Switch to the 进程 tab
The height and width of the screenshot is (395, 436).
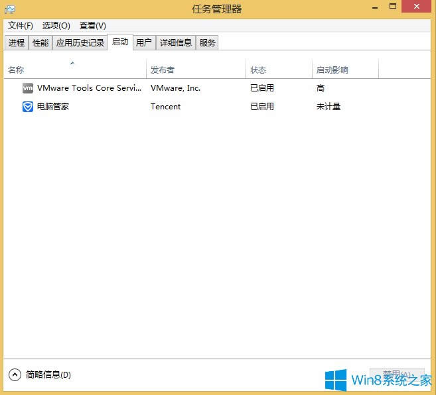(17, 43)
